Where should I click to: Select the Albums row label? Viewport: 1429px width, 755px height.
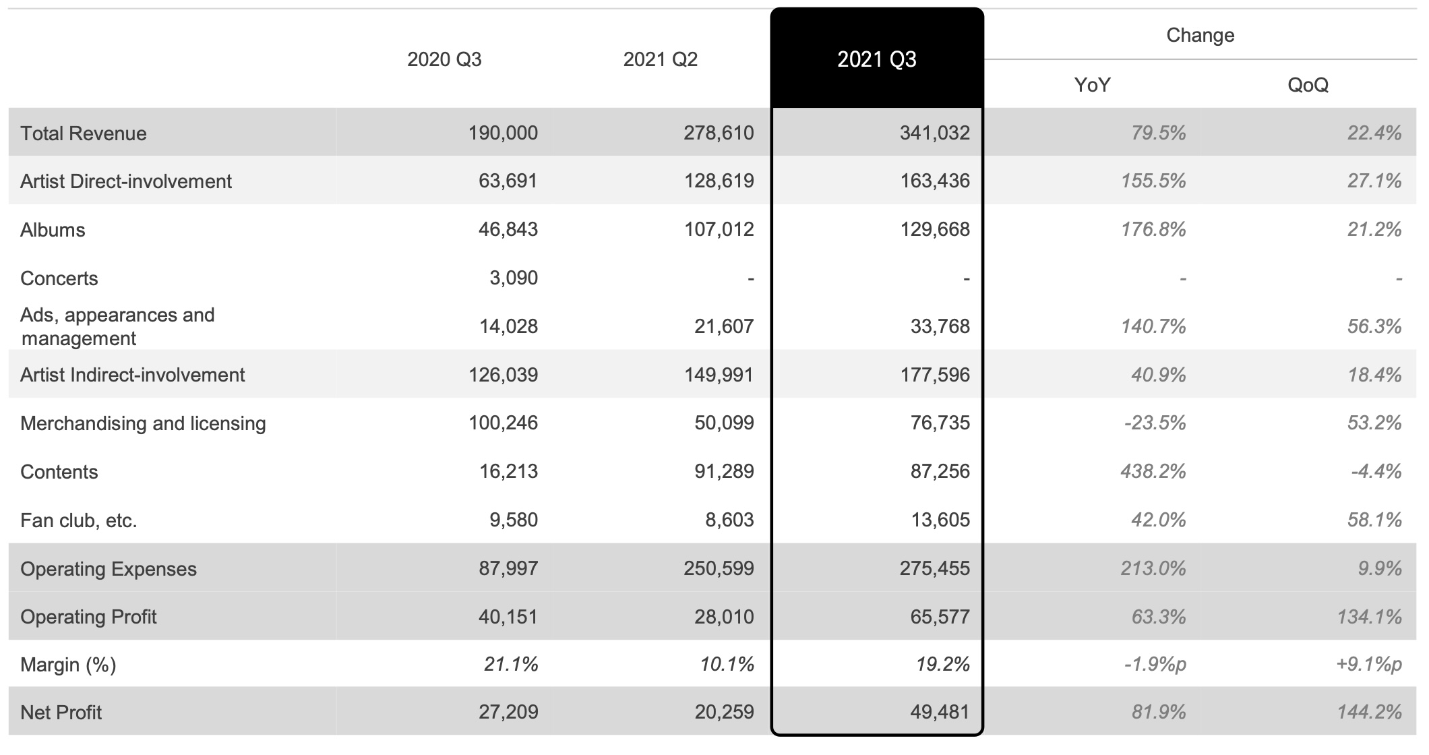click(53, 230)
